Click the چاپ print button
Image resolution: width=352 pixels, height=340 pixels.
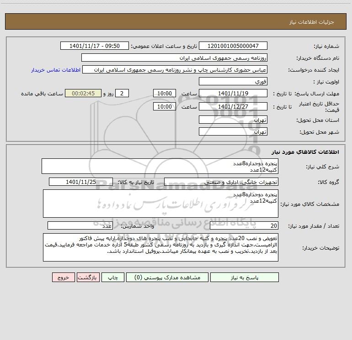pyautogui.click(x=113, y=277)
